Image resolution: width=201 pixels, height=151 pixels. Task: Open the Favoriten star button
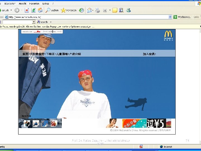[69, 10]
